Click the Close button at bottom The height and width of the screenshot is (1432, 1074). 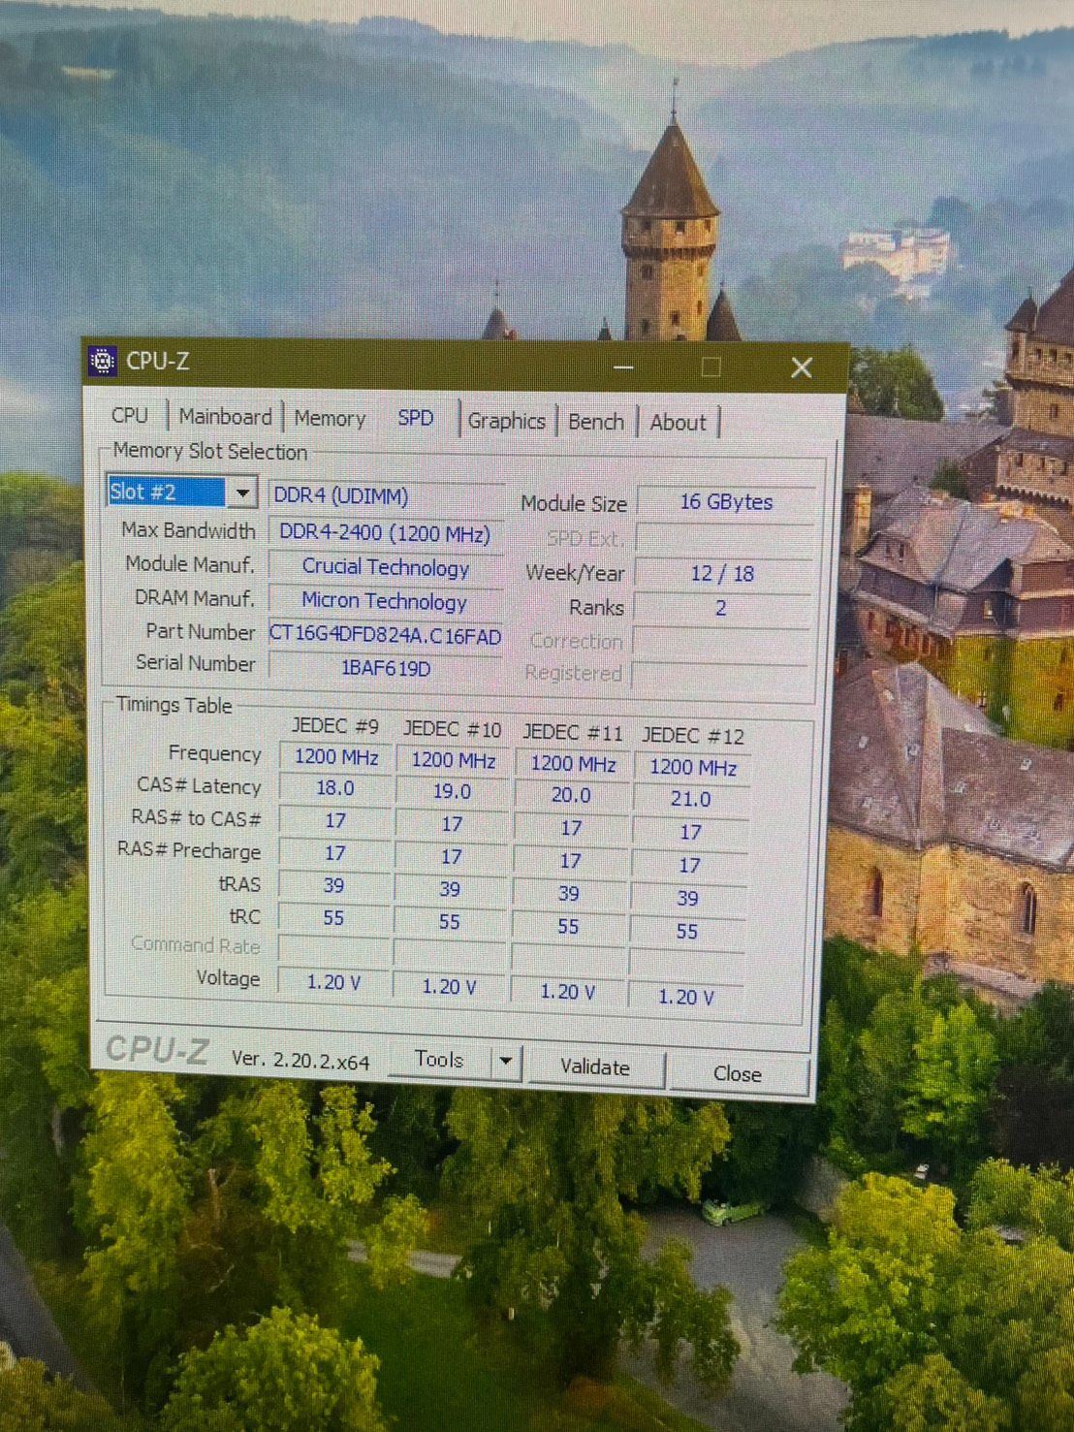coord(738,1074)
